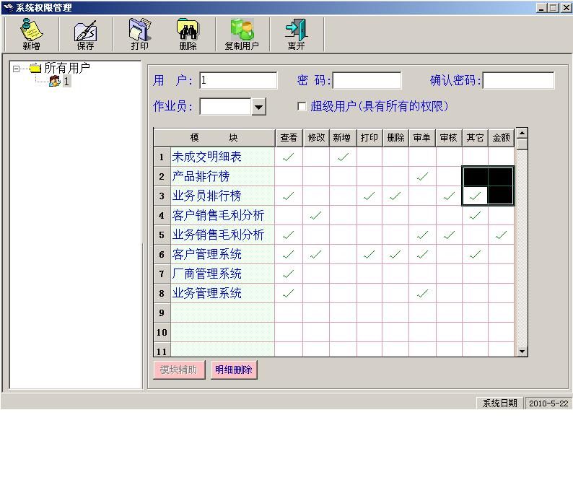Toggle 新增 permission for 未成交明细表
Image resolution: width=573 pixels, height=493 pixels.
pyautogui.click(x=343, y=157)
